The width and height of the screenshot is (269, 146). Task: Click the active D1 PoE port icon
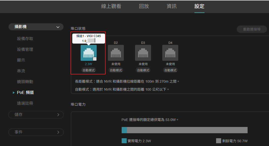(88, 53)
